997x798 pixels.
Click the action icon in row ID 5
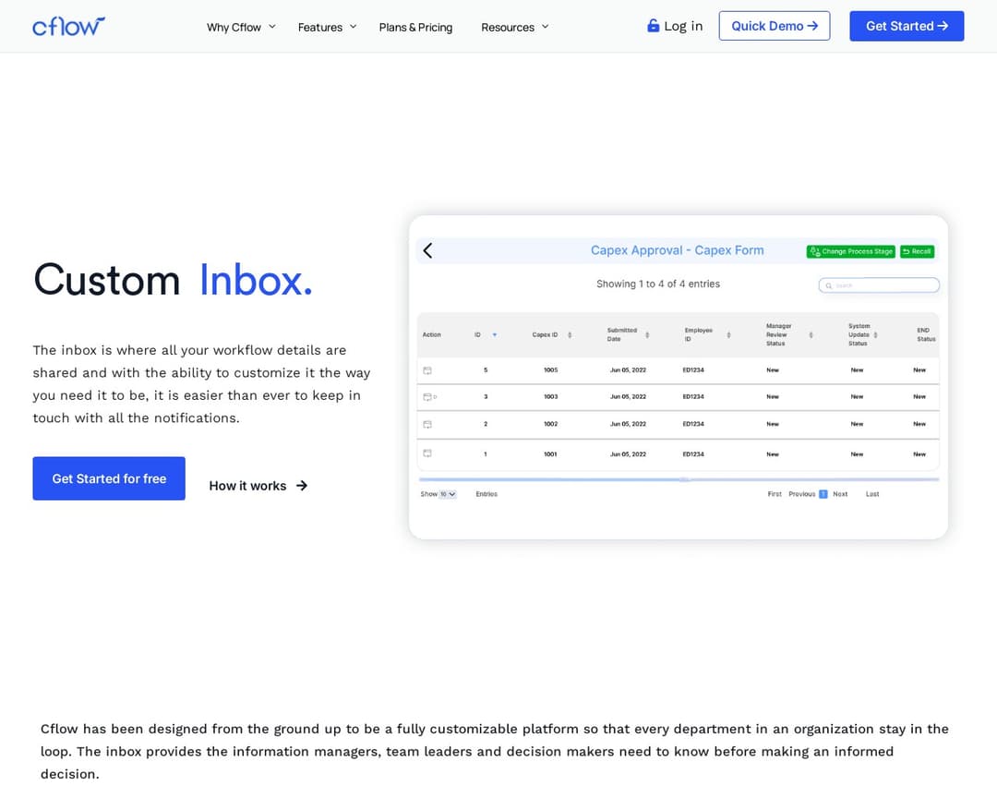click(x=427, y=370)
